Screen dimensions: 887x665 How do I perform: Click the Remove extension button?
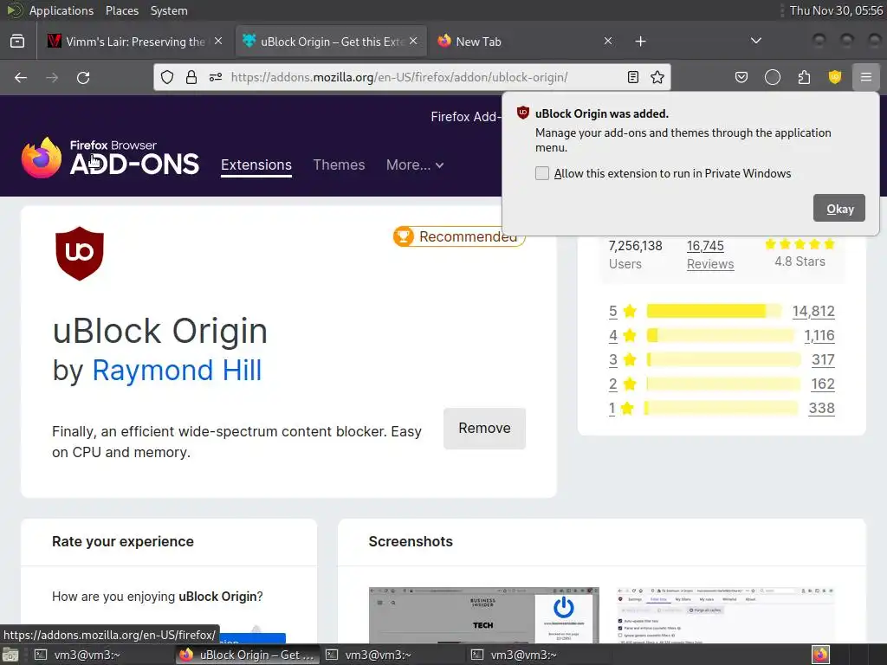(x=484, y=429)
